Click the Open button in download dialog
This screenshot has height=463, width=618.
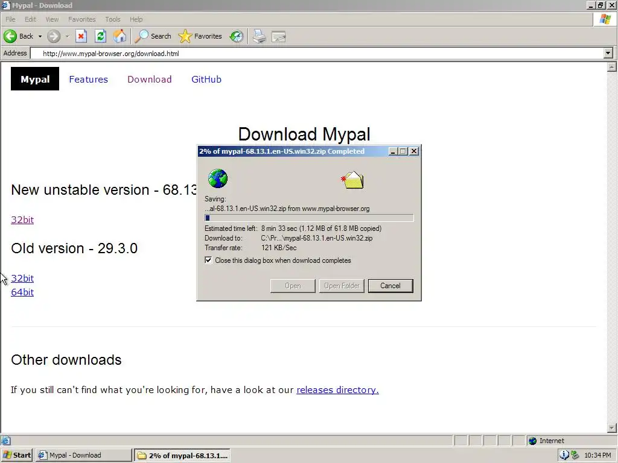[293, 286]
